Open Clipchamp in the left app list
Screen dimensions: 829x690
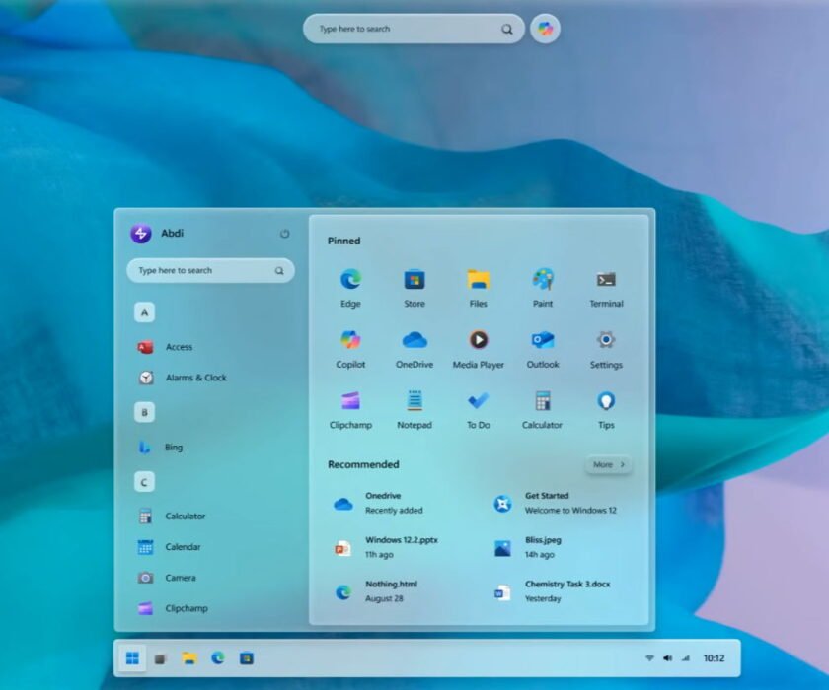pyautogui.click(x=173, y=608)
